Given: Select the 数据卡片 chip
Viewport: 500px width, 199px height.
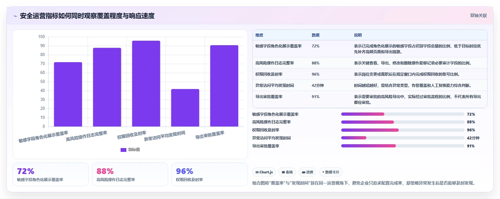Looking at the screenshot, I should click(331, 172).
